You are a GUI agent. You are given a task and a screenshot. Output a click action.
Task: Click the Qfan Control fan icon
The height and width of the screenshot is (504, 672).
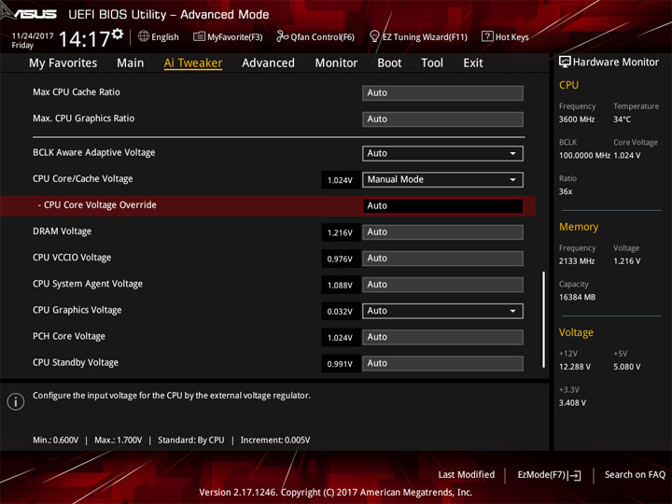pyautogui.click(x=282, y=36)
